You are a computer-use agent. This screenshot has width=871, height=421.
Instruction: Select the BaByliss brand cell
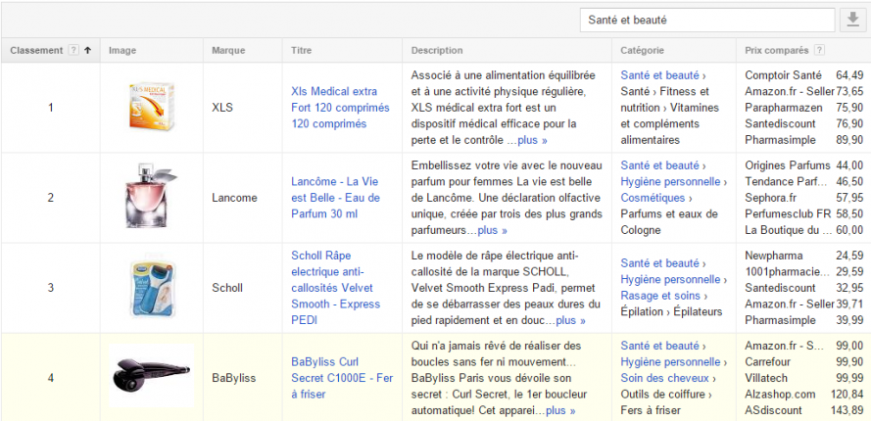tap(243, 378)
